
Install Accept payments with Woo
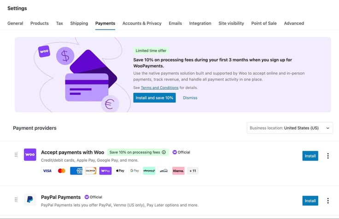point(310,156)
